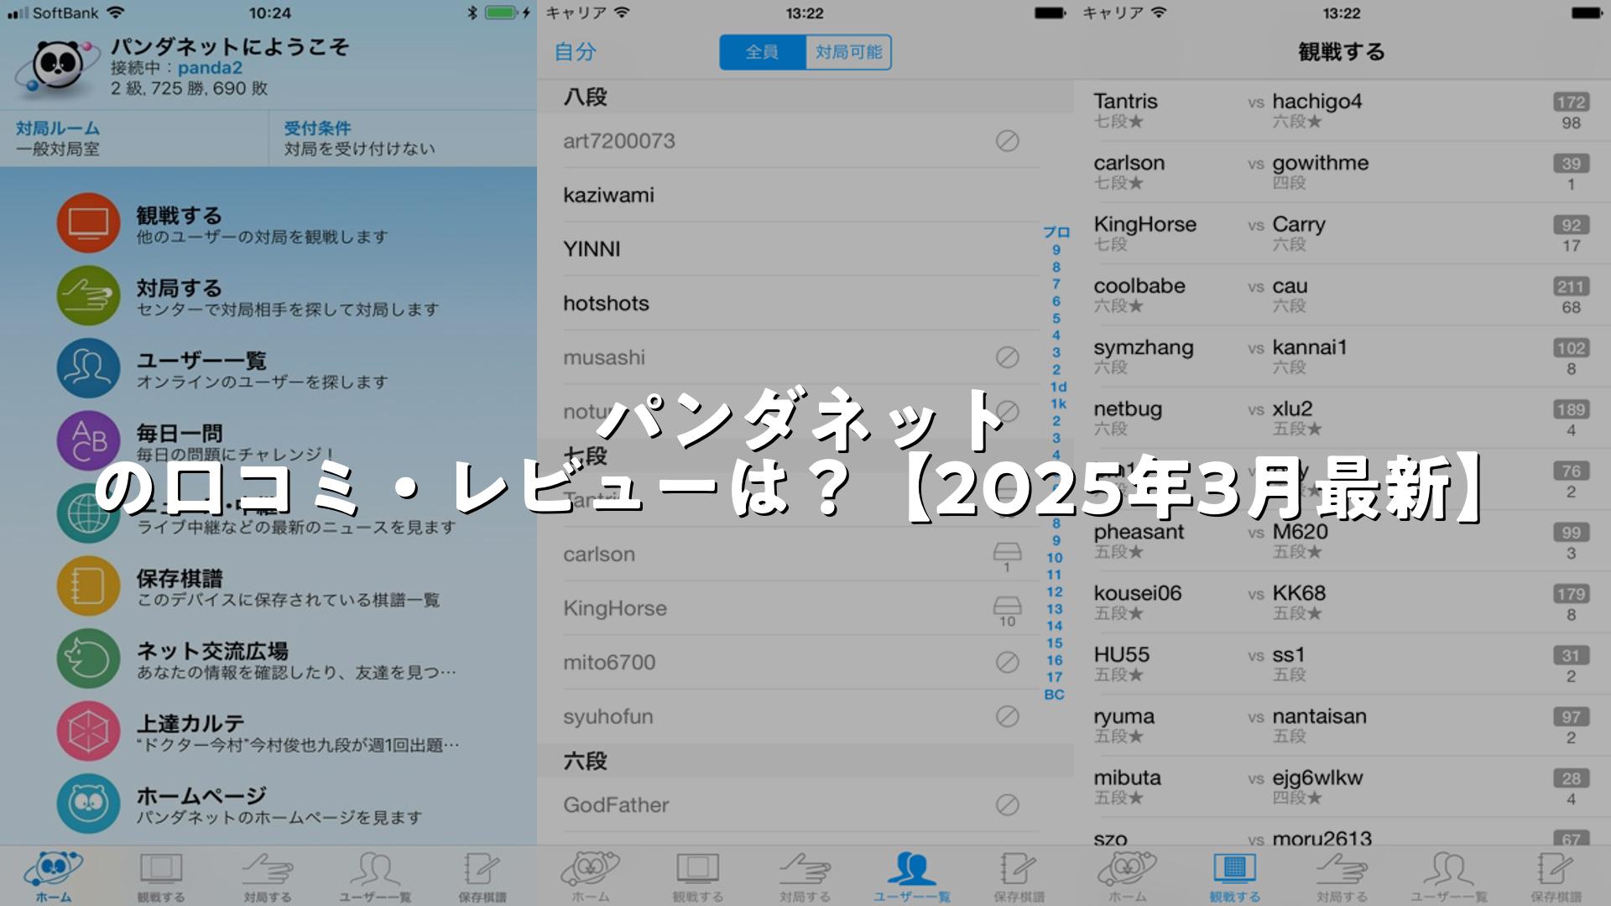Open 観戦する red monitor icon in menu
Viewport: 1611px width, 906px height.
(x=88, y=223)
